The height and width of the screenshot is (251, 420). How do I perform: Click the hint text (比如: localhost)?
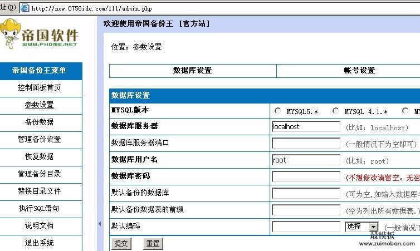tap(377, 127)
